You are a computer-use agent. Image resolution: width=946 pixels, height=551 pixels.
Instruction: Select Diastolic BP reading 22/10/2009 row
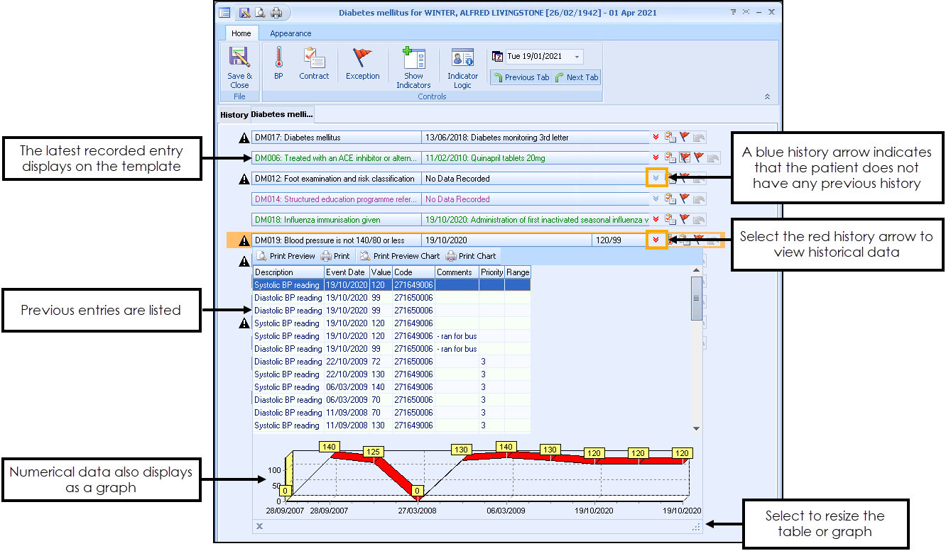(391, 362)
